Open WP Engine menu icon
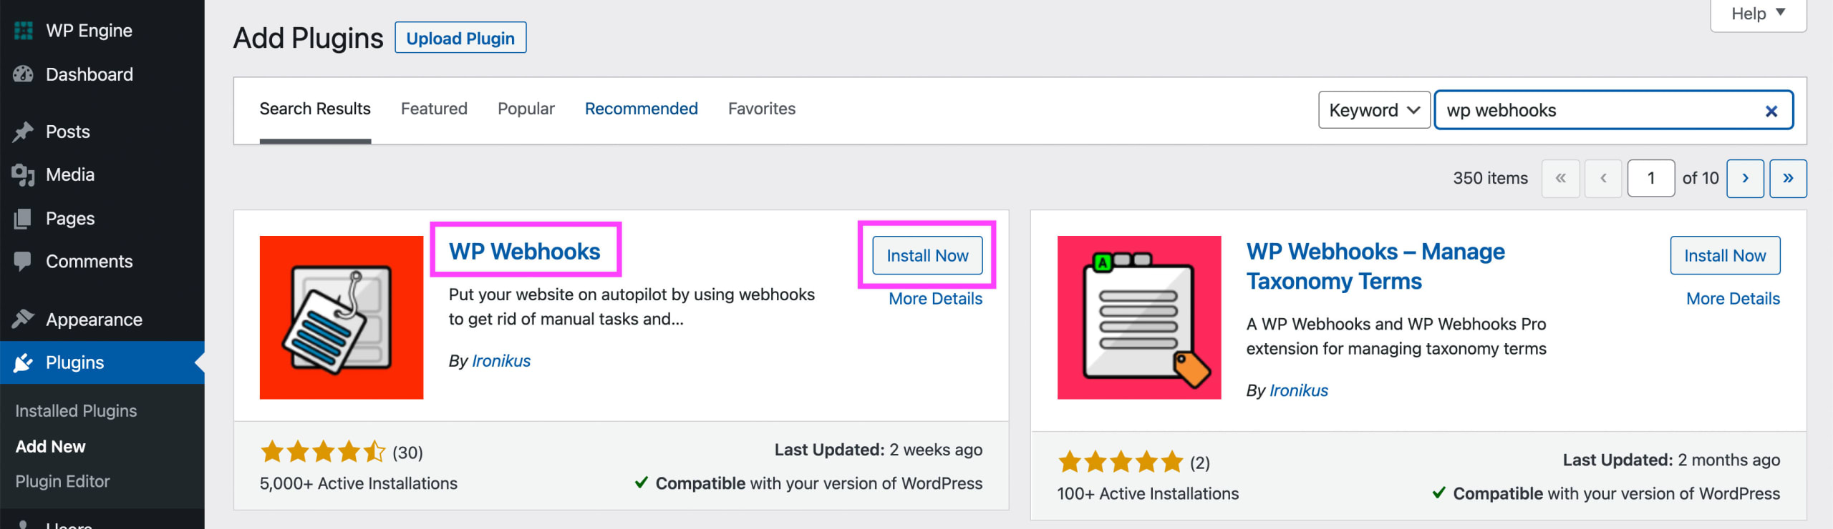Image resolution: width=1833 pixels, height=529 pixels. pyautogui.click(x=24, y=31)
